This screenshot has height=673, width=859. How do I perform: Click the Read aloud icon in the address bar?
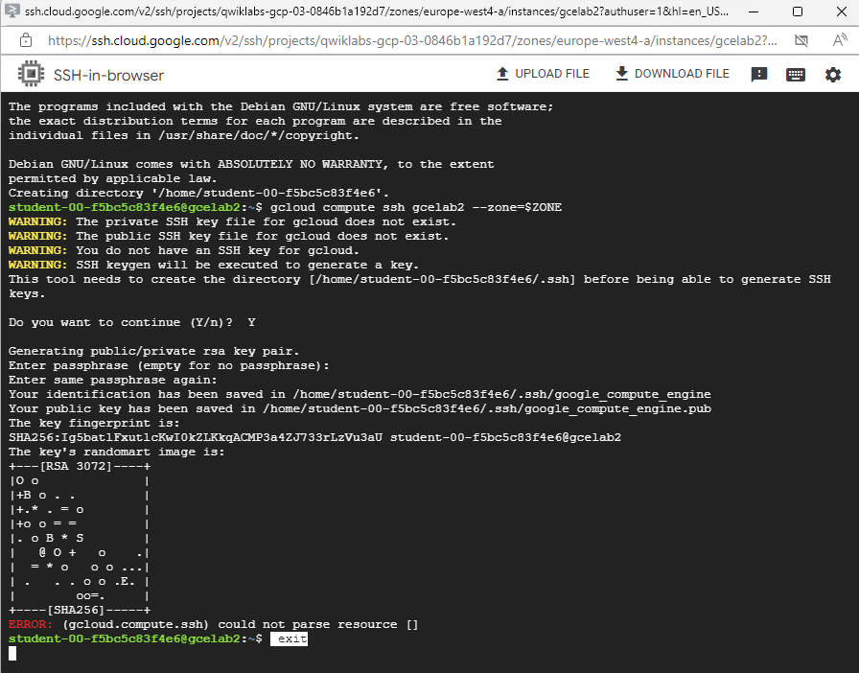[839, 40]
